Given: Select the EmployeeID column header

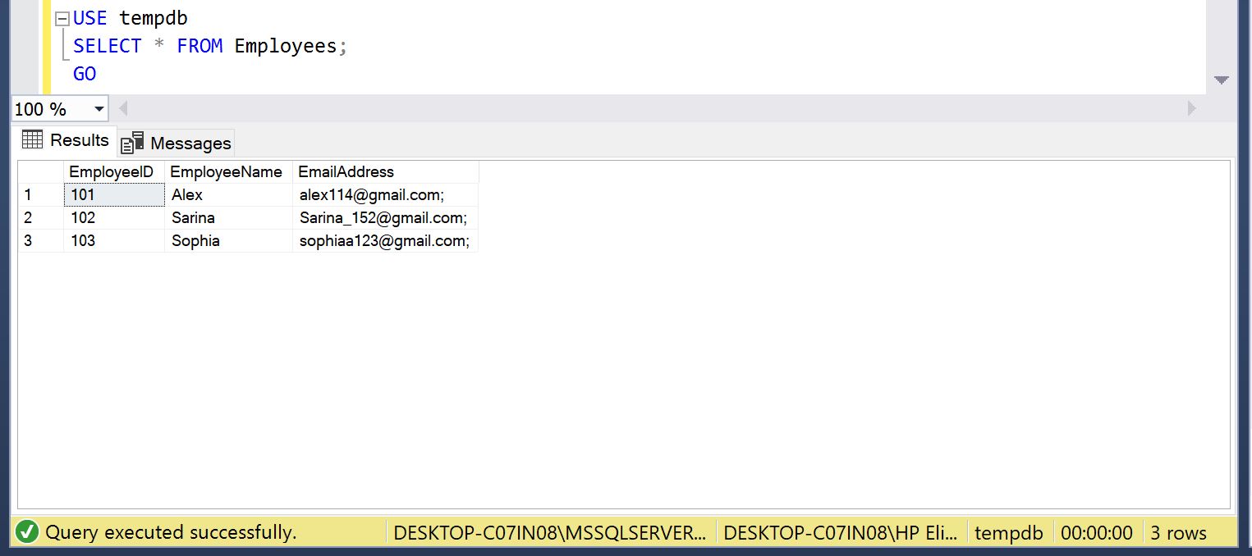Looking at the screenshot, I should [x=112, y=172].
